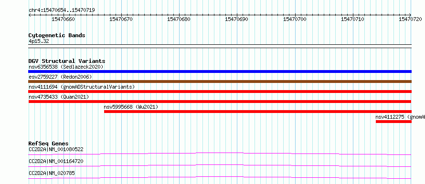Image resolution: width=425 pixels, height=184 pixels.
Task: Open gene CC2D2A|NM_001164720 label
Action: tap(56, 161)
